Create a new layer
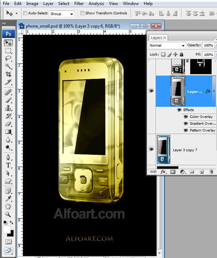The image size is (217, 258). click(202, 172)
